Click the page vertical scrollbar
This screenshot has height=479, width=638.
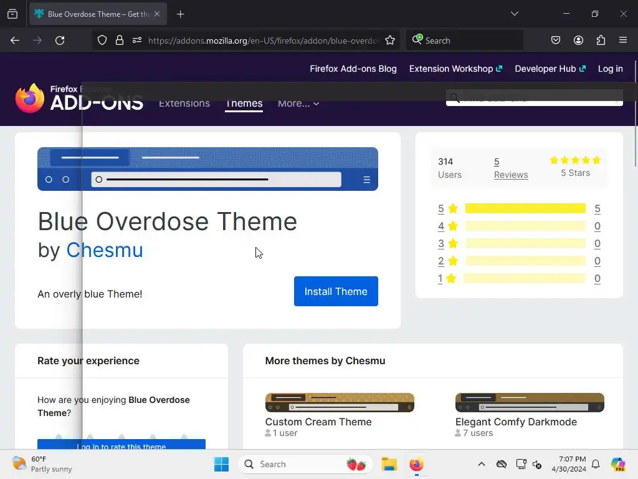(x=636, y=114)
